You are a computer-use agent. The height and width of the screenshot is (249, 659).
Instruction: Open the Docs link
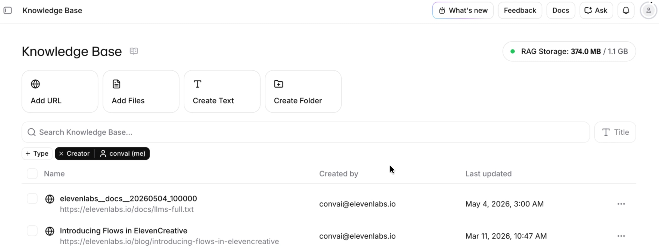(561, 11)
